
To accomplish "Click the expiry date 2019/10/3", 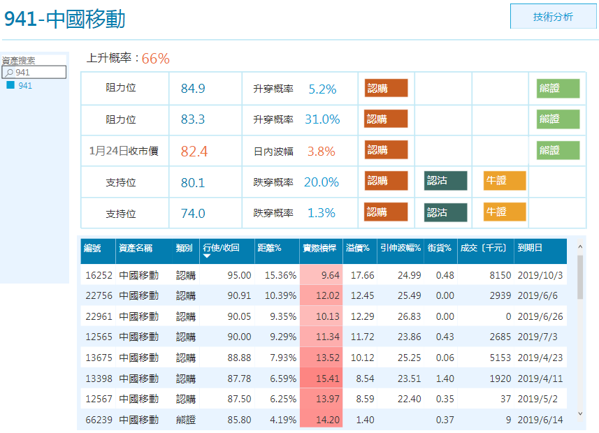I will (x=540, y=275).
